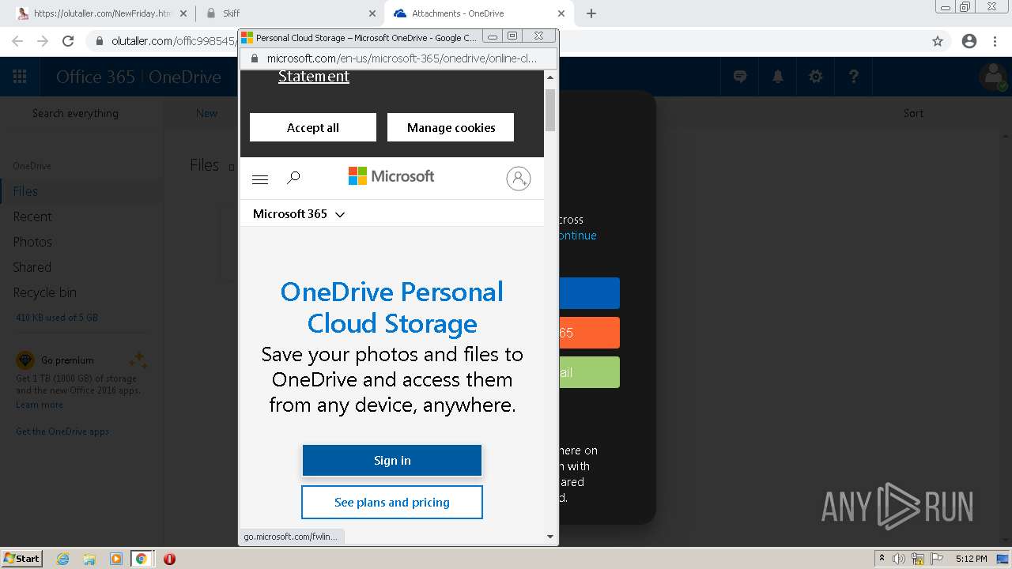Open the notifications bell in OneDrive header
This screenshot has width=1012, height=569.
pos(778,77)
